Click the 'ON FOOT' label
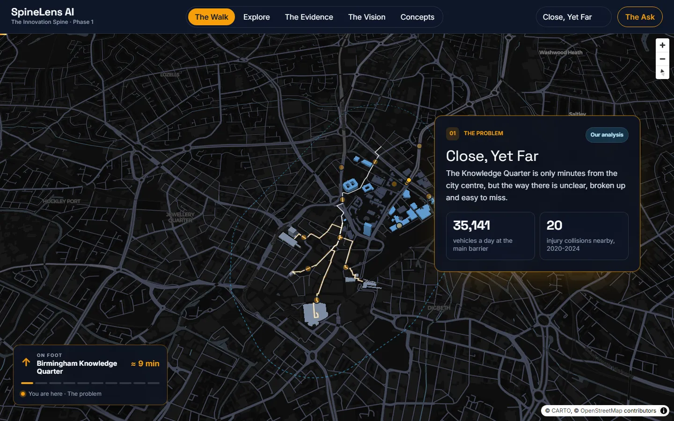Screen dimensions: 674x421 (50, 355)
